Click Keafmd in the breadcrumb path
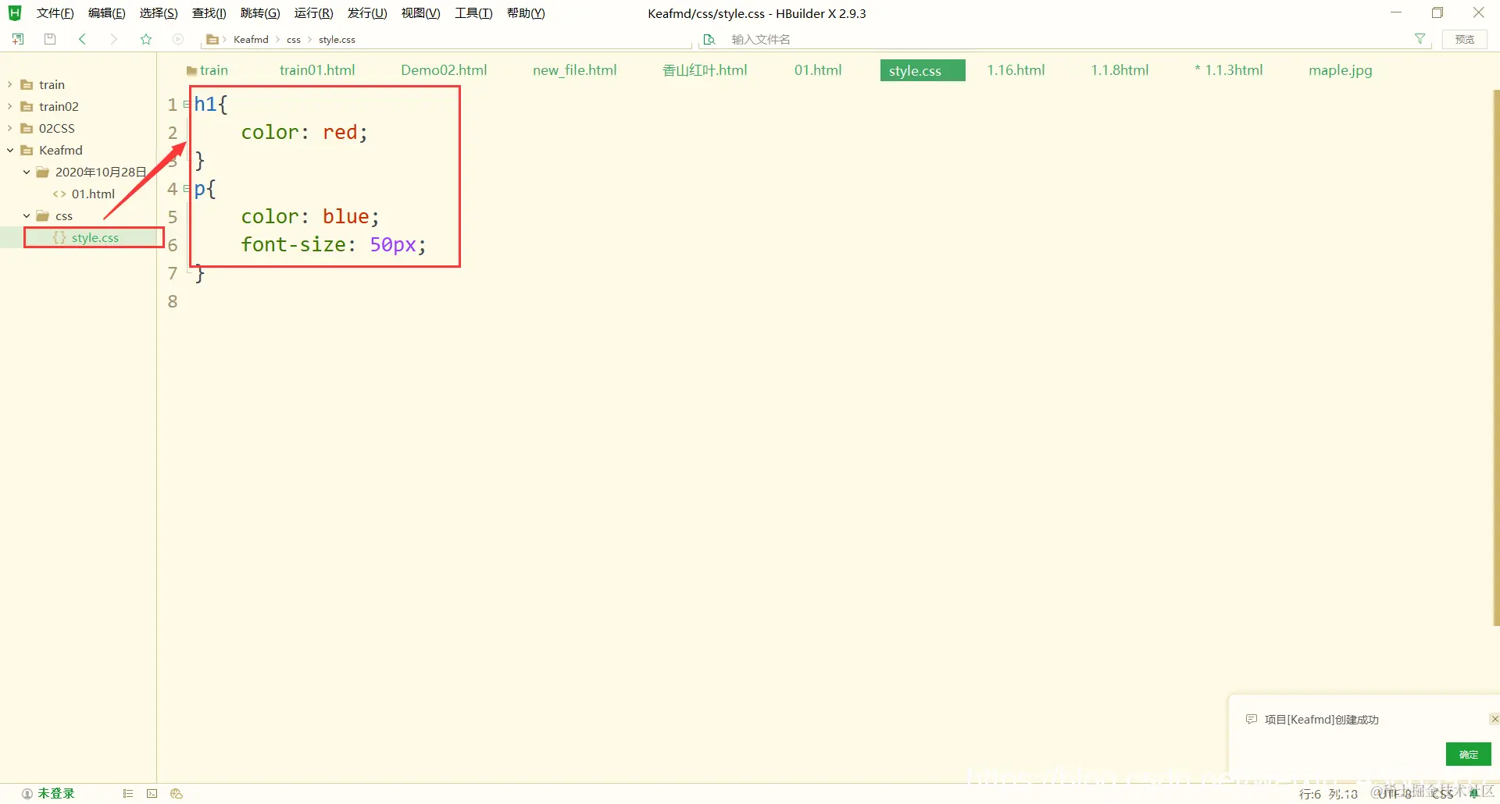 251,39
